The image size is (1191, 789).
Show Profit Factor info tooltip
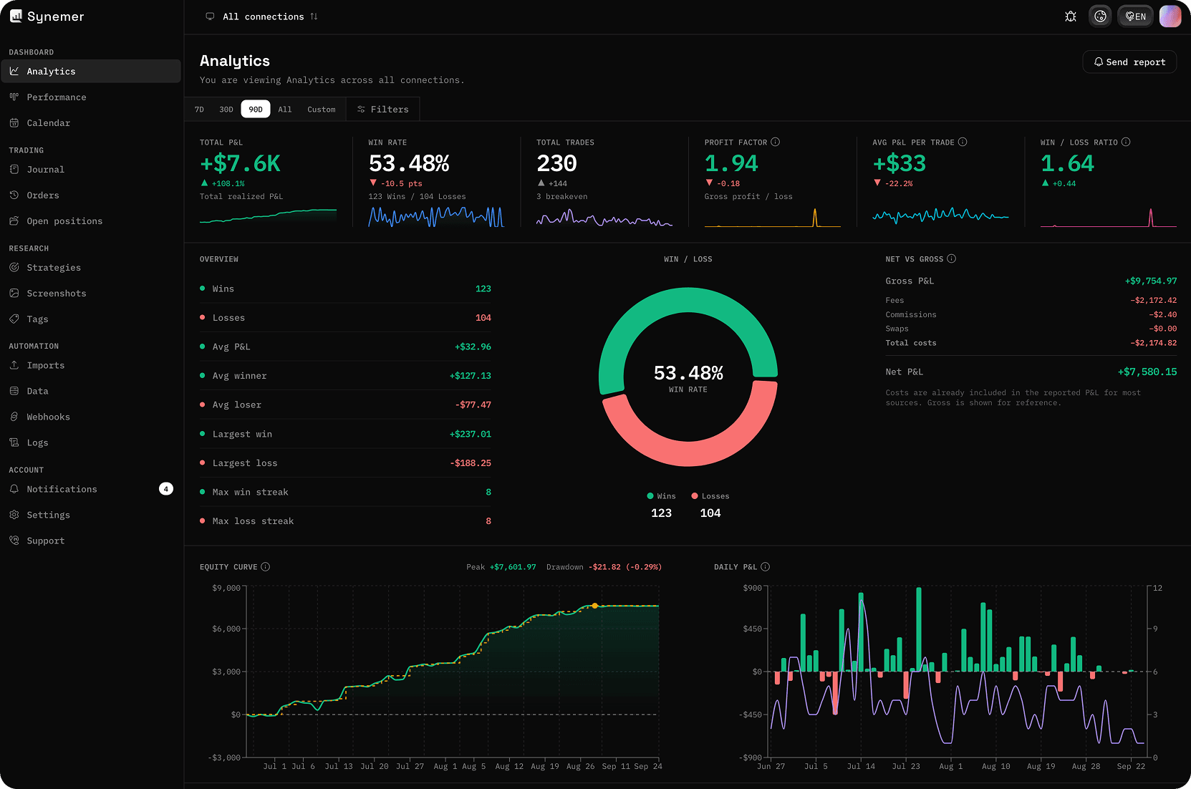776,142
